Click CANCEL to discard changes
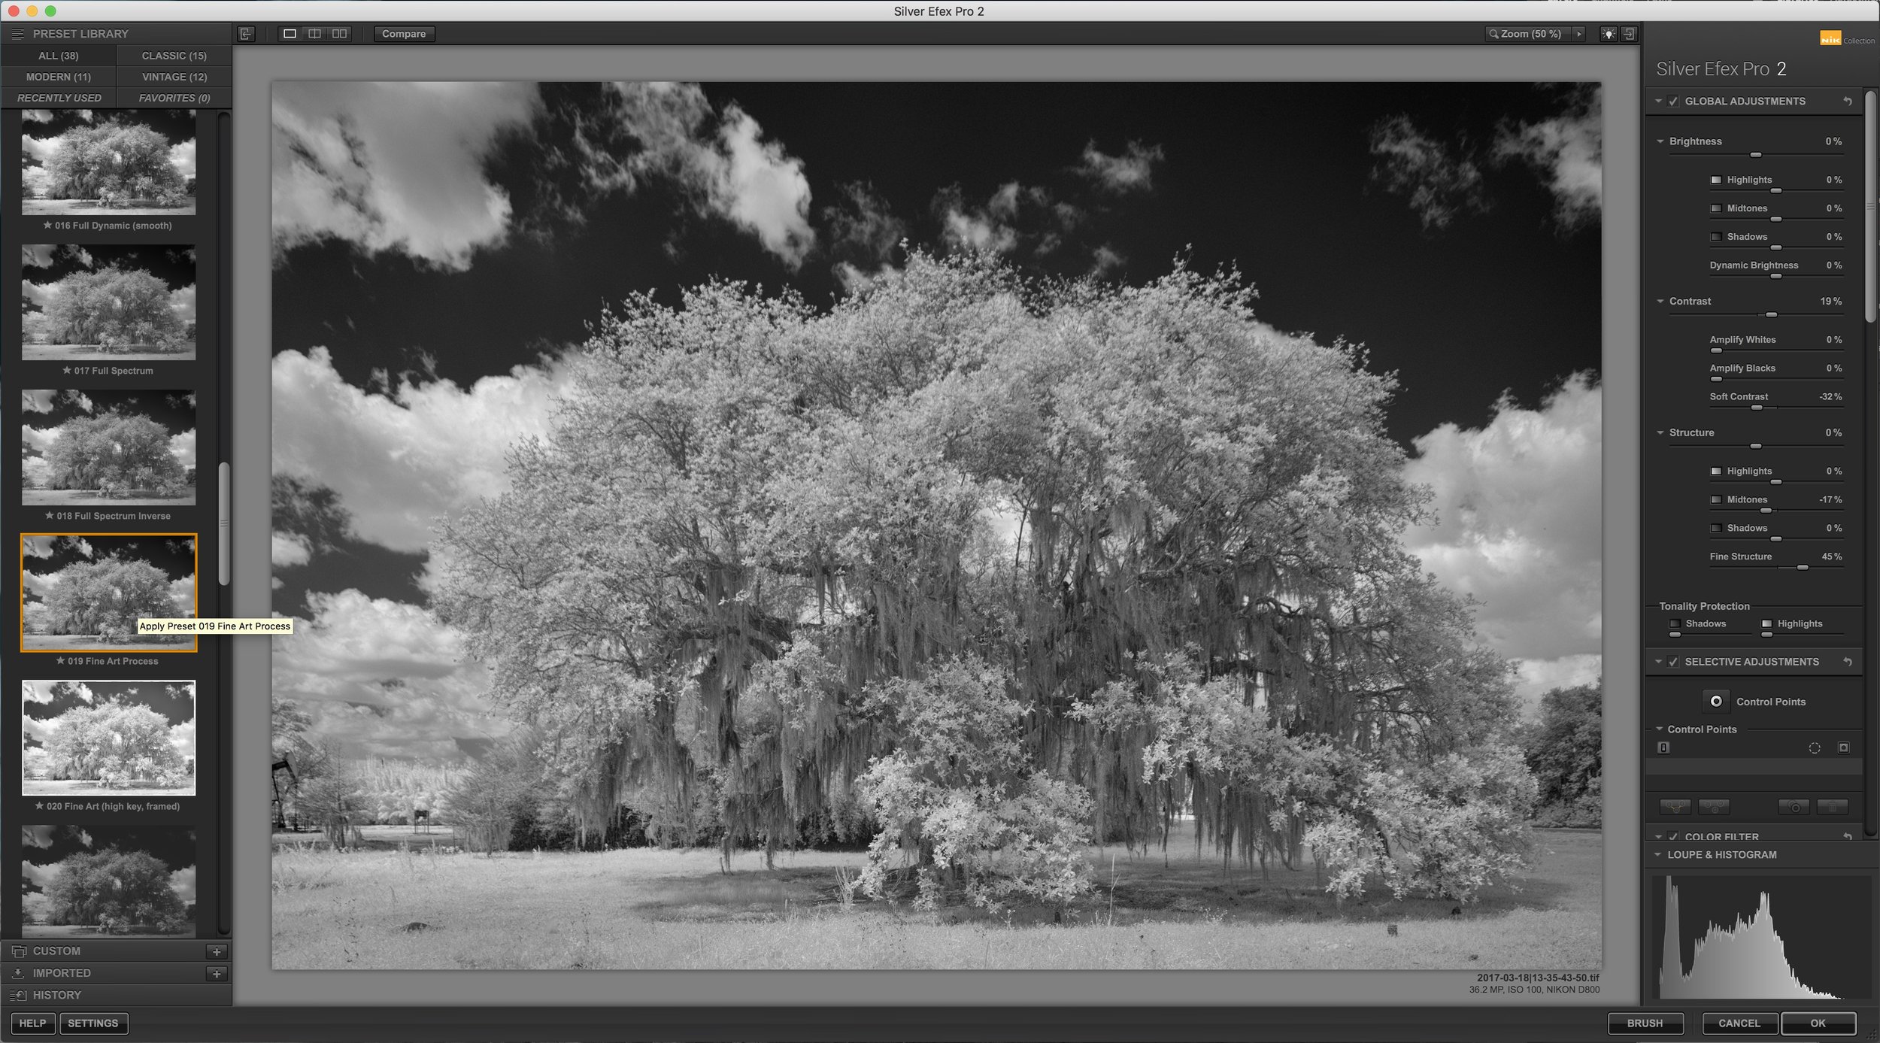Image resolution: width=1880 pixels, height=1043 pixels. (x=1739, y=1023)
